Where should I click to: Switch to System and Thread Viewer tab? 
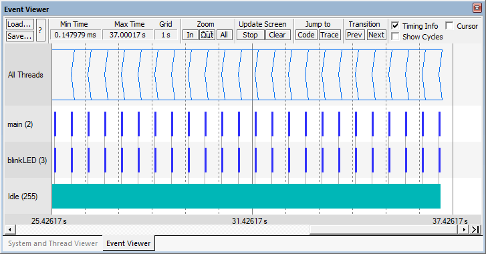coord(53,243)
